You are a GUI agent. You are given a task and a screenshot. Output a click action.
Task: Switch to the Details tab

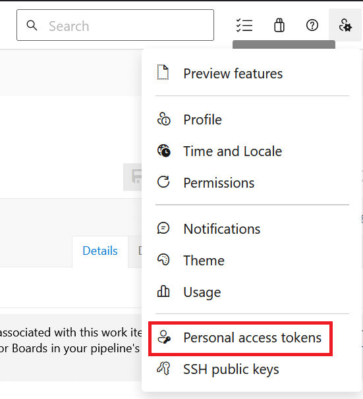(x=100, y=251)
